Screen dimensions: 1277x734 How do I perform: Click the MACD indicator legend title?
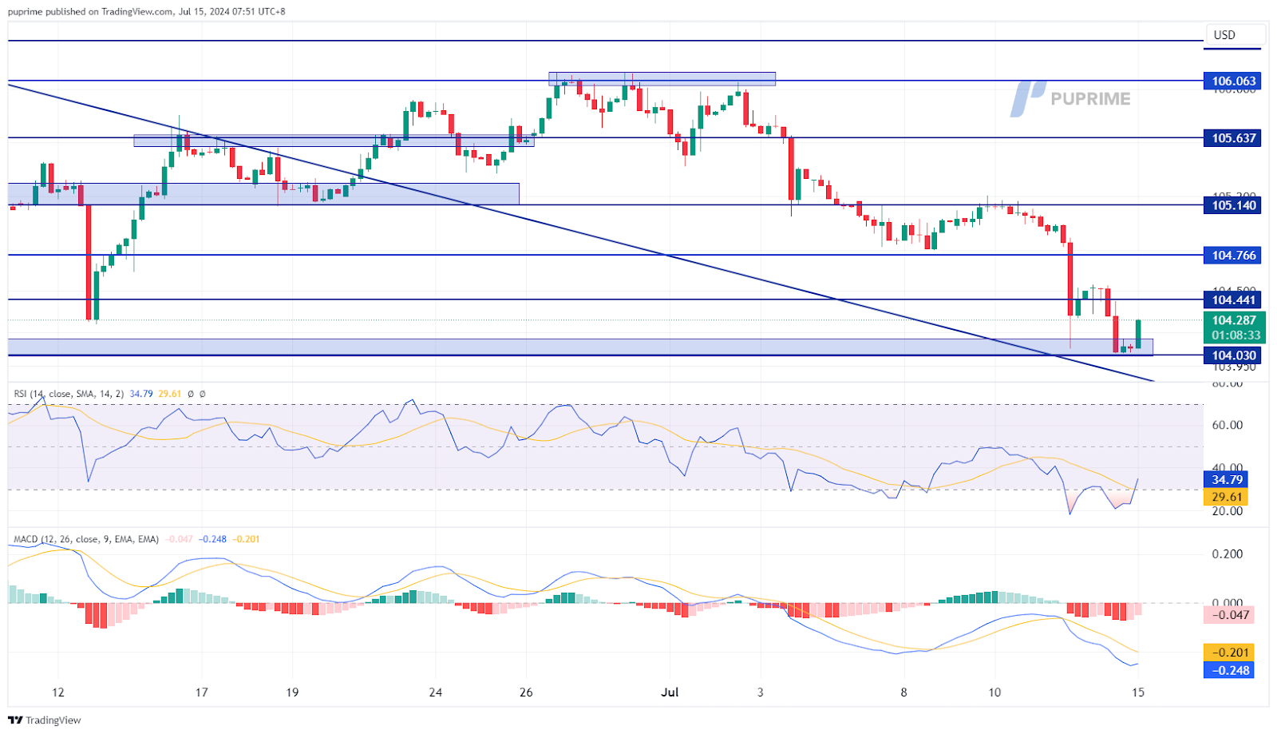pyautogui.click(x=86, y=539)
